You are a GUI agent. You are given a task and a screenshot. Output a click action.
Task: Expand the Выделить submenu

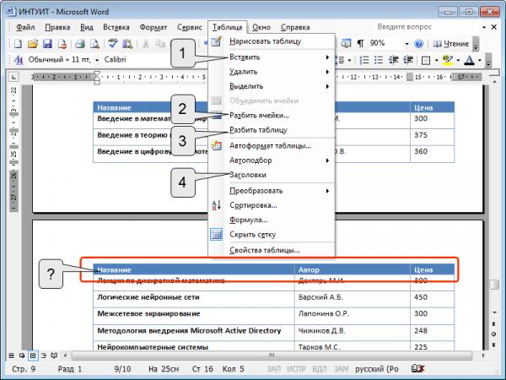pyautogui.click(x=272, y=86)
